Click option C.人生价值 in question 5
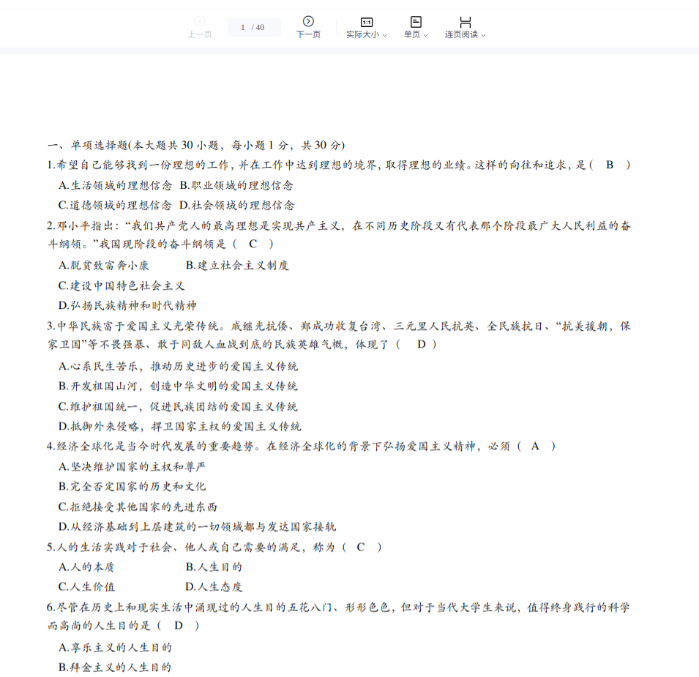The width and height of the screenshot is (699, 677). click(86, 586)
